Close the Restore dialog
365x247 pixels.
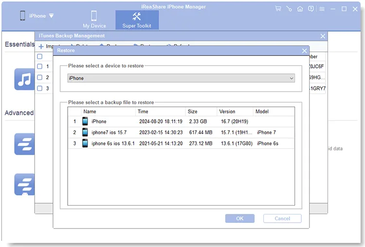304,51
